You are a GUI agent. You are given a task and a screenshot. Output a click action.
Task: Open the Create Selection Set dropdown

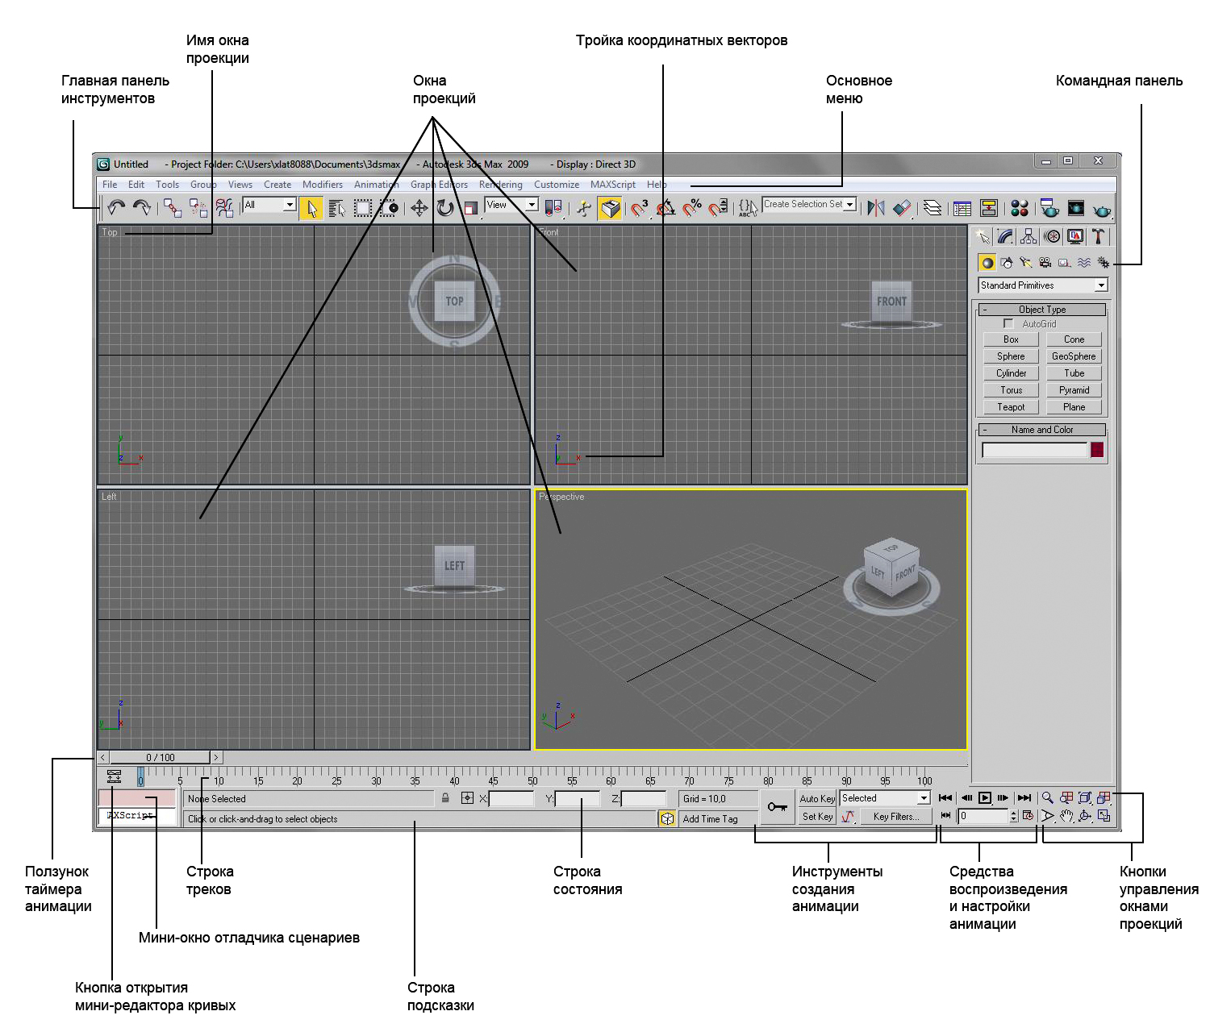[849, 205]
